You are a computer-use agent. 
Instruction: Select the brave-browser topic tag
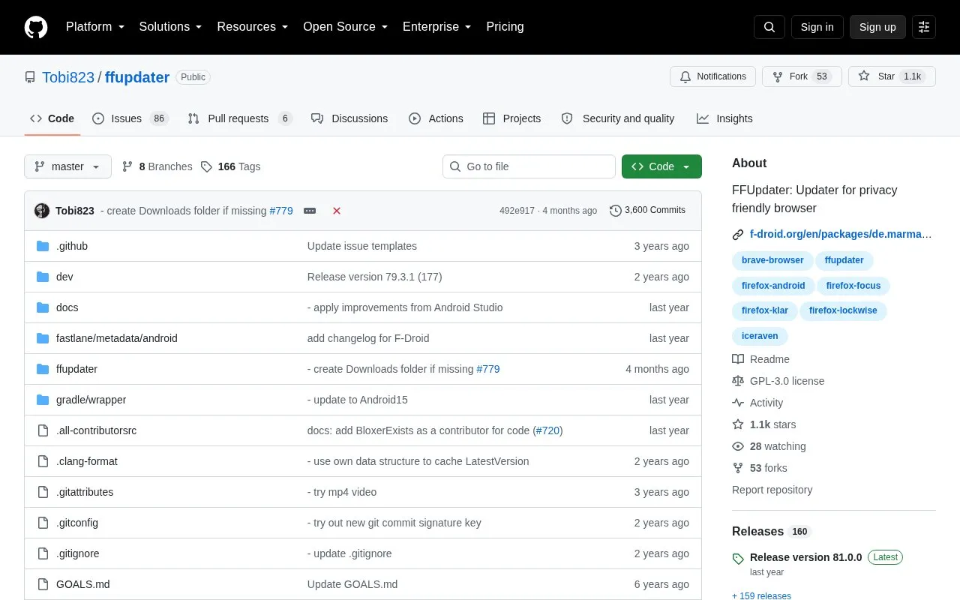pos(772,260)
